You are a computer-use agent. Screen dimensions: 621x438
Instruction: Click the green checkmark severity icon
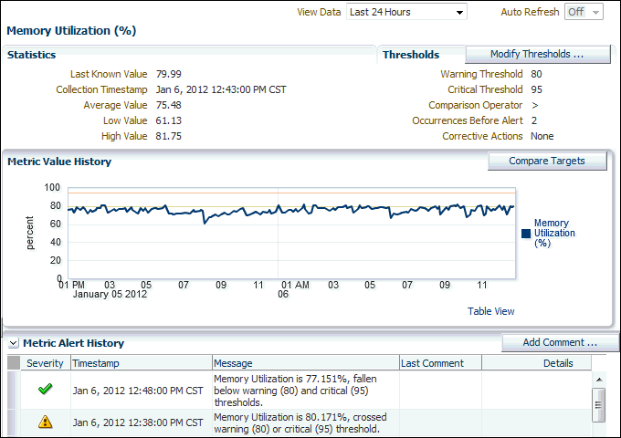45,390
